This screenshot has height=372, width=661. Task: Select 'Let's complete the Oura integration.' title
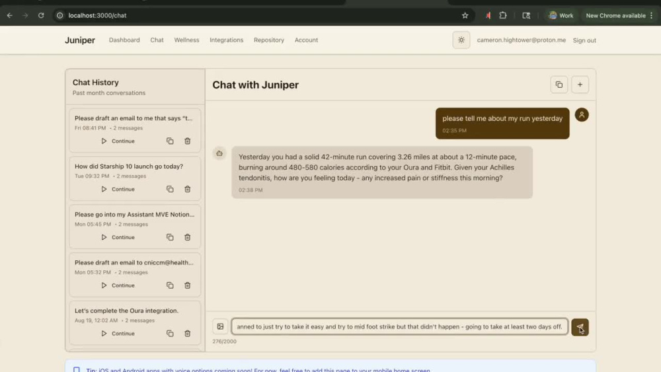click(126, 311)
